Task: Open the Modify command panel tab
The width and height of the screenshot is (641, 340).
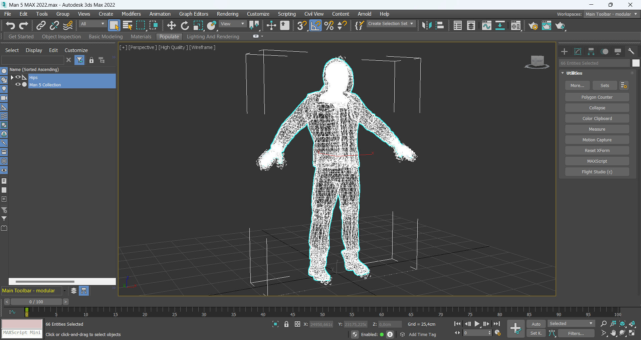Action: click(578, 51)
